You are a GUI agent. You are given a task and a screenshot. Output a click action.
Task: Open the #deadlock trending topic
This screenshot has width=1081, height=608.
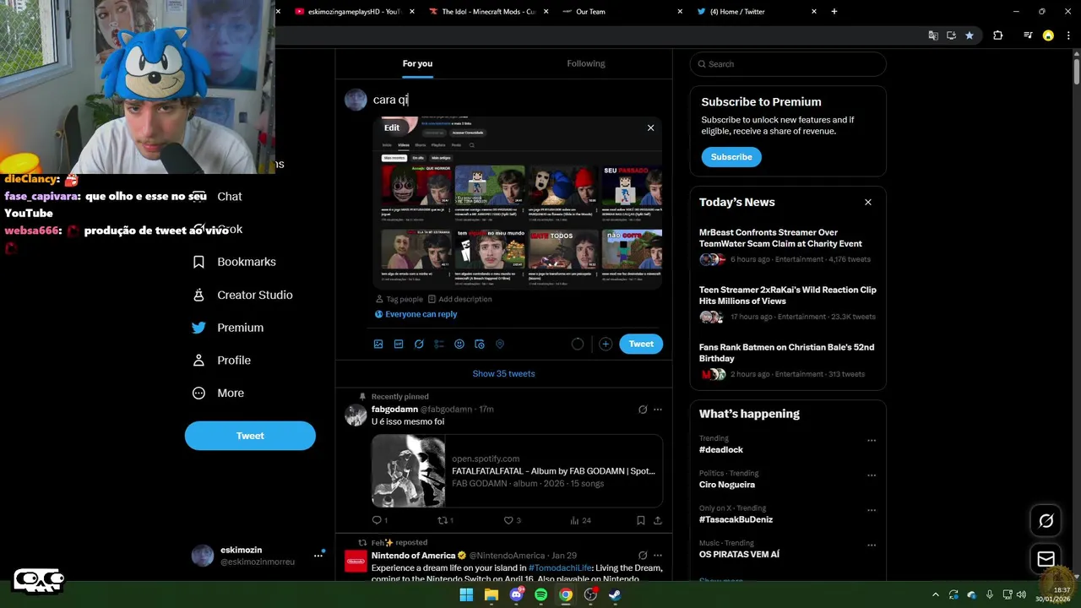pos(721,450)
